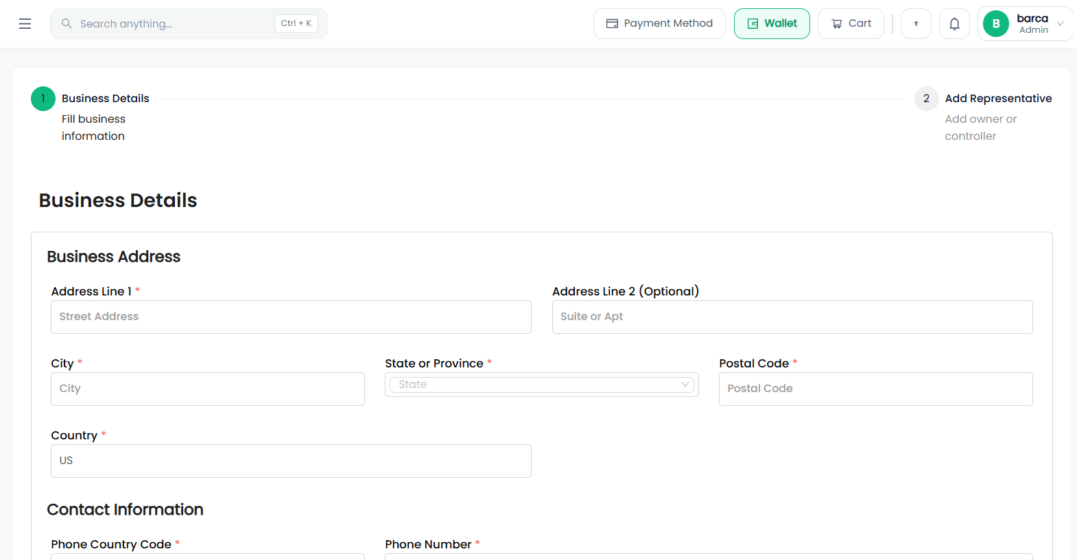Click the green B avatar
Viewport: 1077px width, 560px height.
click(996, 24)
